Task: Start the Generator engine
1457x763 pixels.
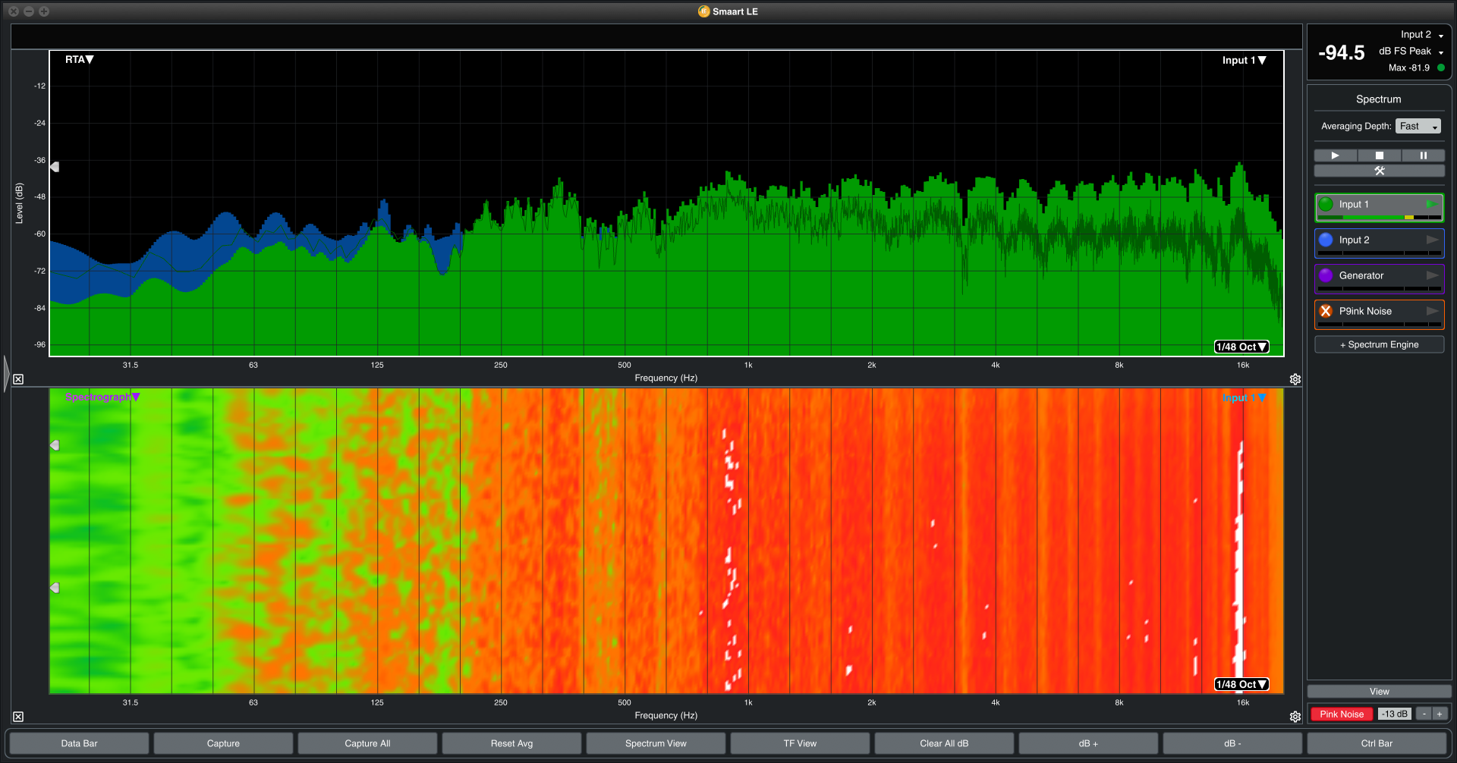Action: [x=1432, y=275]
